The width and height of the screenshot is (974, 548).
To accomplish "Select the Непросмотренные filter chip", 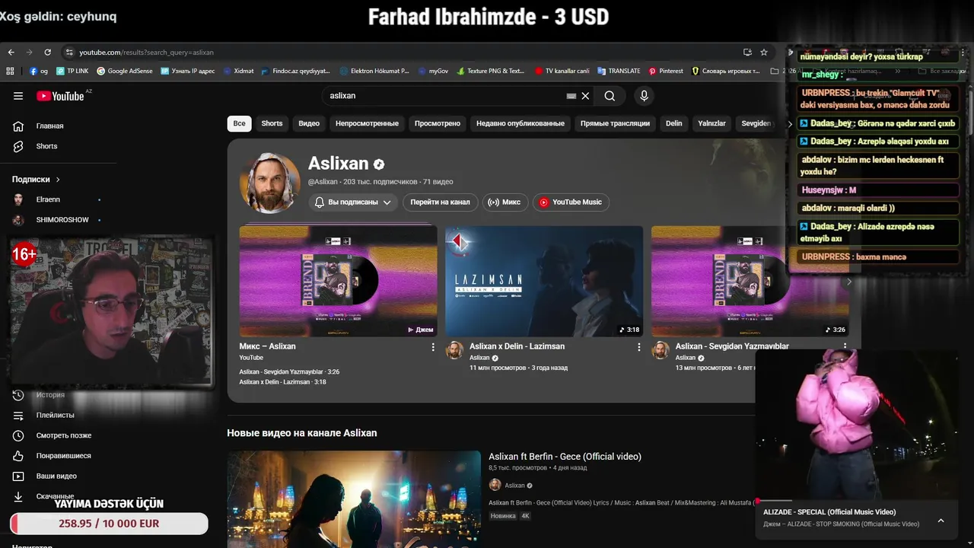I will [x=368, y=123].
